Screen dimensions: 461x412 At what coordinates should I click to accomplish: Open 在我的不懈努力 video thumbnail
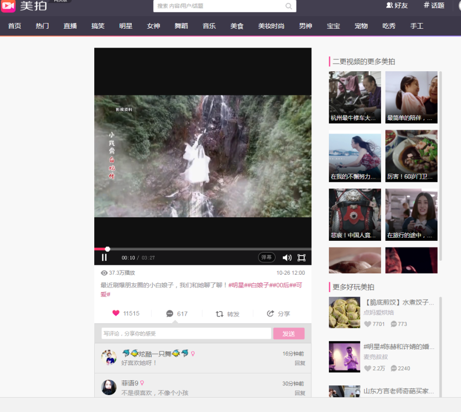[355, 156]
